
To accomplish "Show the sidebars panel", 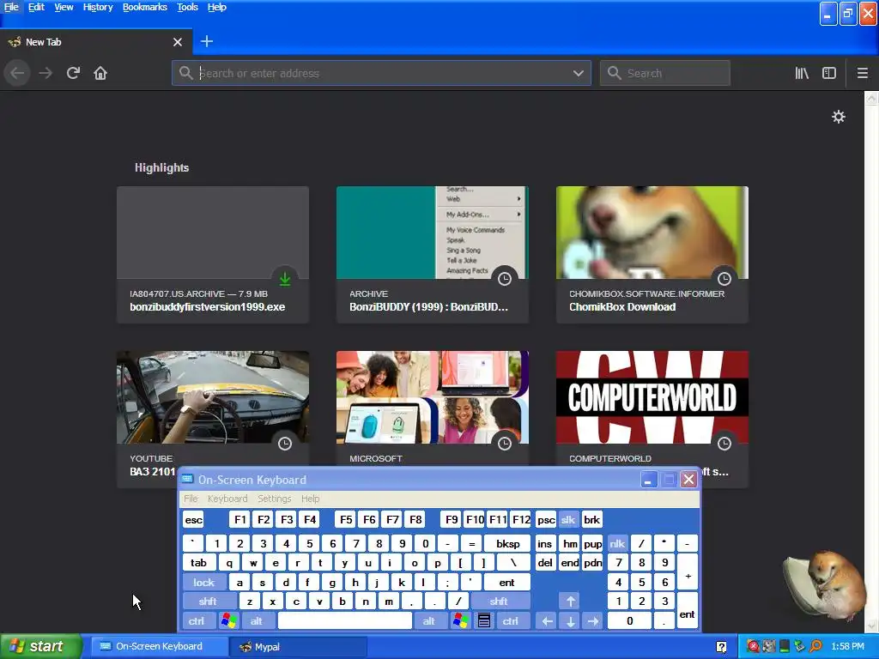I will [x=829, y=73].
